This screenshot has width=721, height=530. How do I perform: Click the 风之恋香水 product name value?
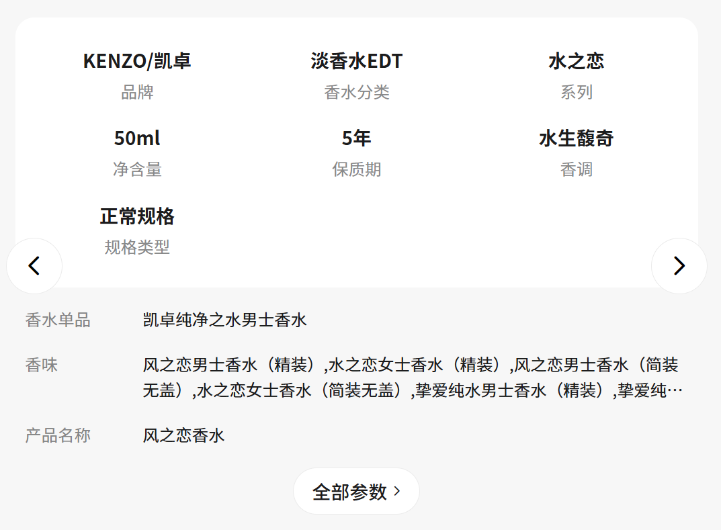pyautogui.click(x=183, y=435)
